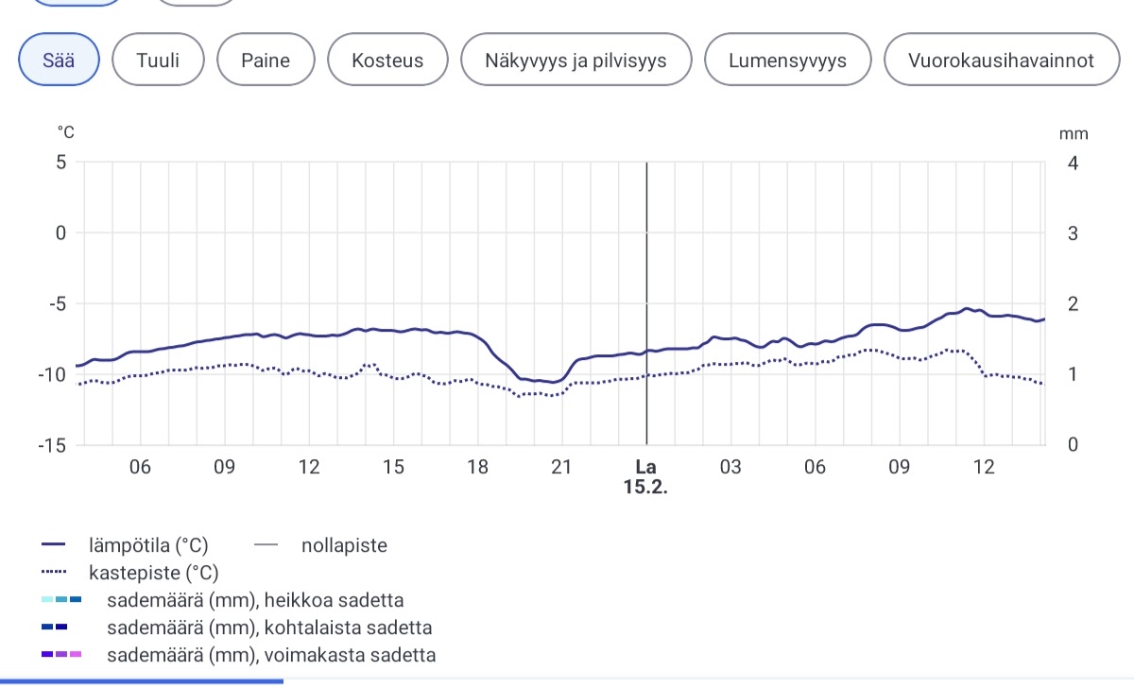The height and width of the screenshot is (688, 1134).
Task: Click the La 15.2. date marker
Action: [x=645, y=477]
